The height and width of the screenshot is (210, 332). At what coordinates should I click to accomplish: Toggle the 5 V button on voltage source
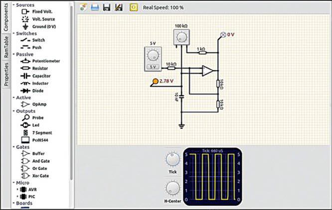153,66
